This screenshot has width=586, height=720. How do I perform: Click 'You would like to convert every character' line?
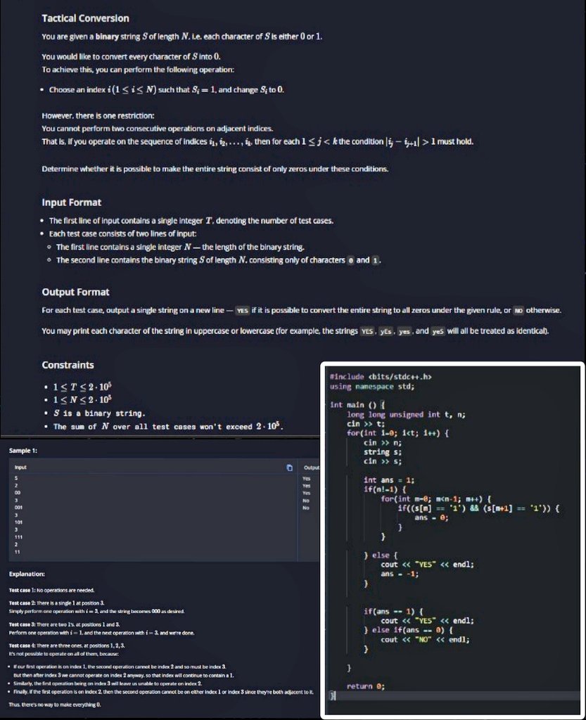coord(132,57)
